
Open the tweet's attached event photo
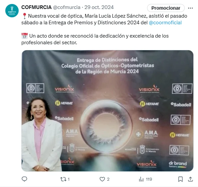point(107,111)
